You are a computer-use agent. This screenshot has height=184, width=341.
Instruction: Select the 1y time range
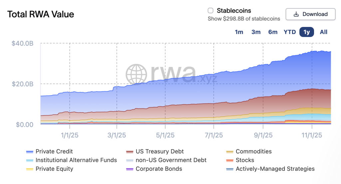307,32
